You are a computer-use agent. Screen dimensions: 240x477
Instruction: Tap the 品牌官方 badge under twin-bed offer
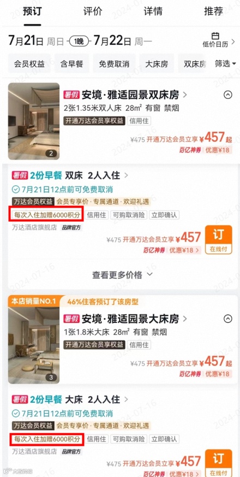point(71,227)
